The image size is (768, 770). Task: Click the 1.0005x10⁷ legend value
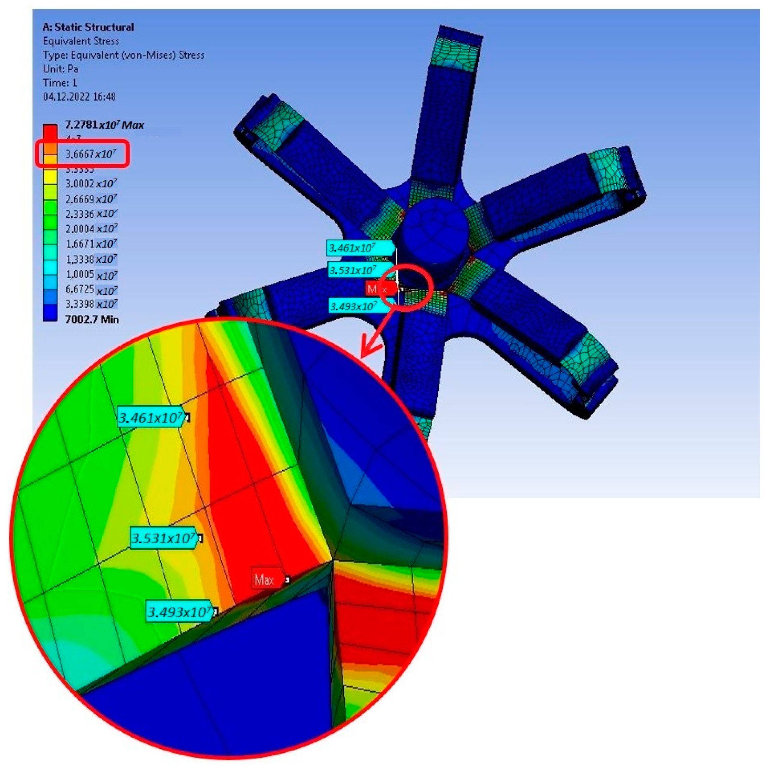click(x=91, y=275)
